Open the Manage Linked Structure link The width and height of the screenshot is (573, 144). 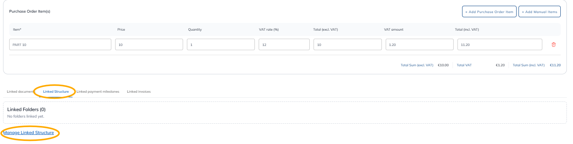click(28, 133)
